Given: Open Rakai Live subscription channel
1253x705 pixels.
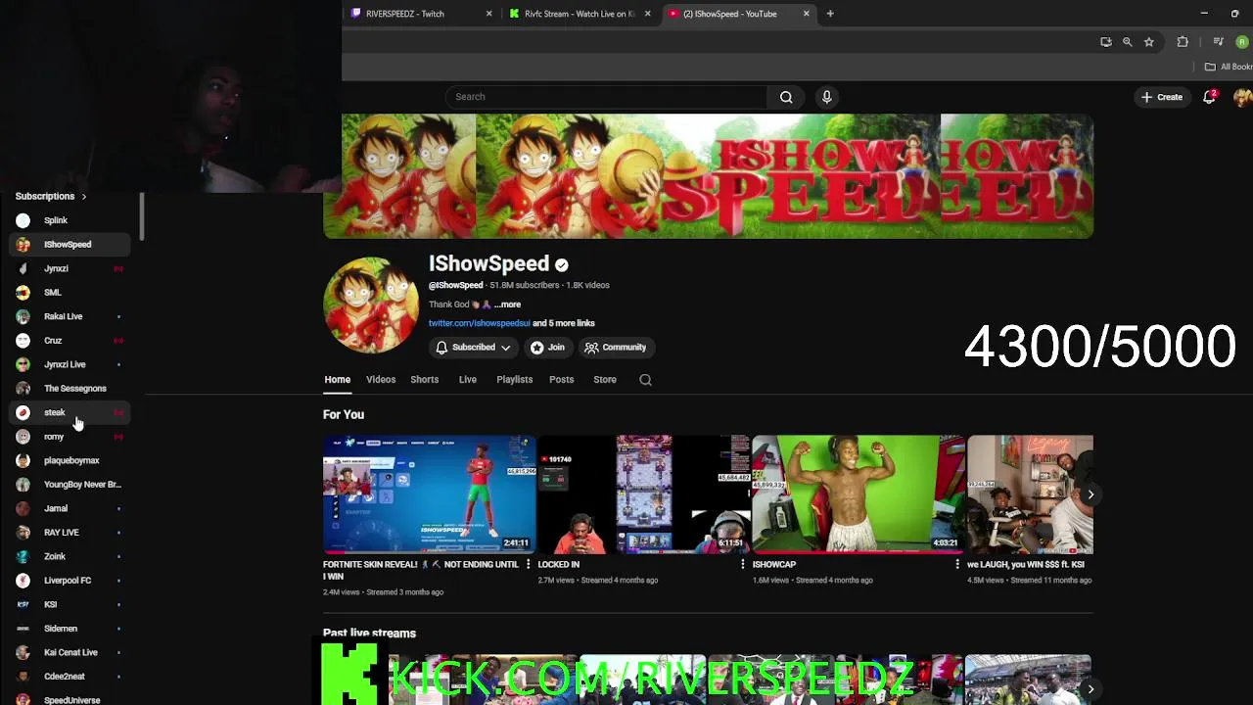Looking at the screenshot, I should [x=69, y=316].
